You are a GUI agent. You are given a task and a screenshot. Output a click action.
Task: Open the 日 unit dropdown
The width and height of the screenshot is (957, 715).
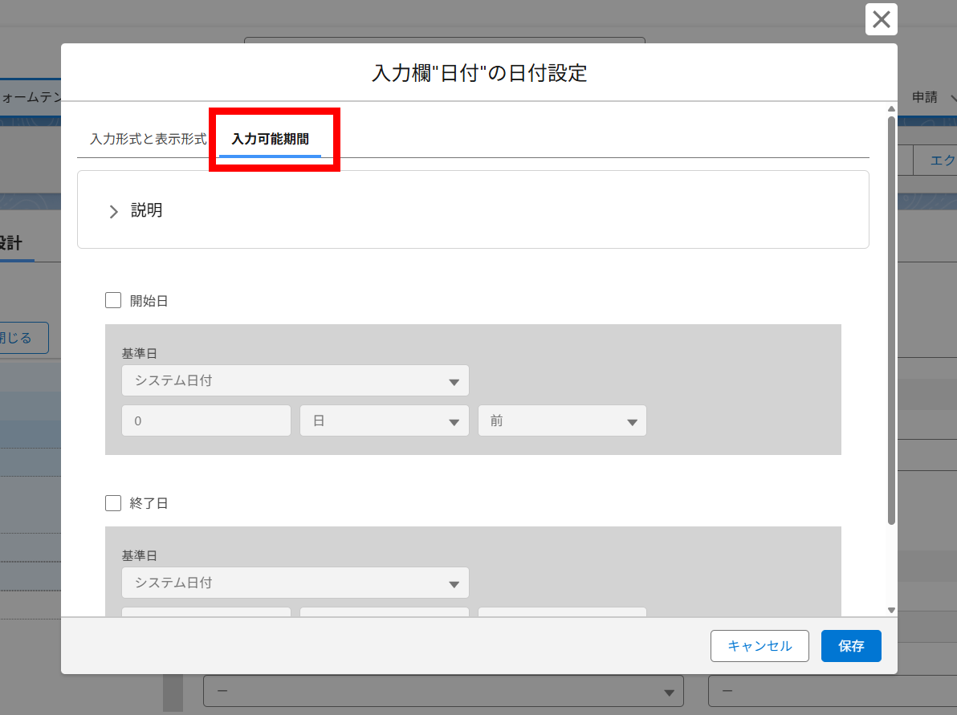[x=384, y=420]
